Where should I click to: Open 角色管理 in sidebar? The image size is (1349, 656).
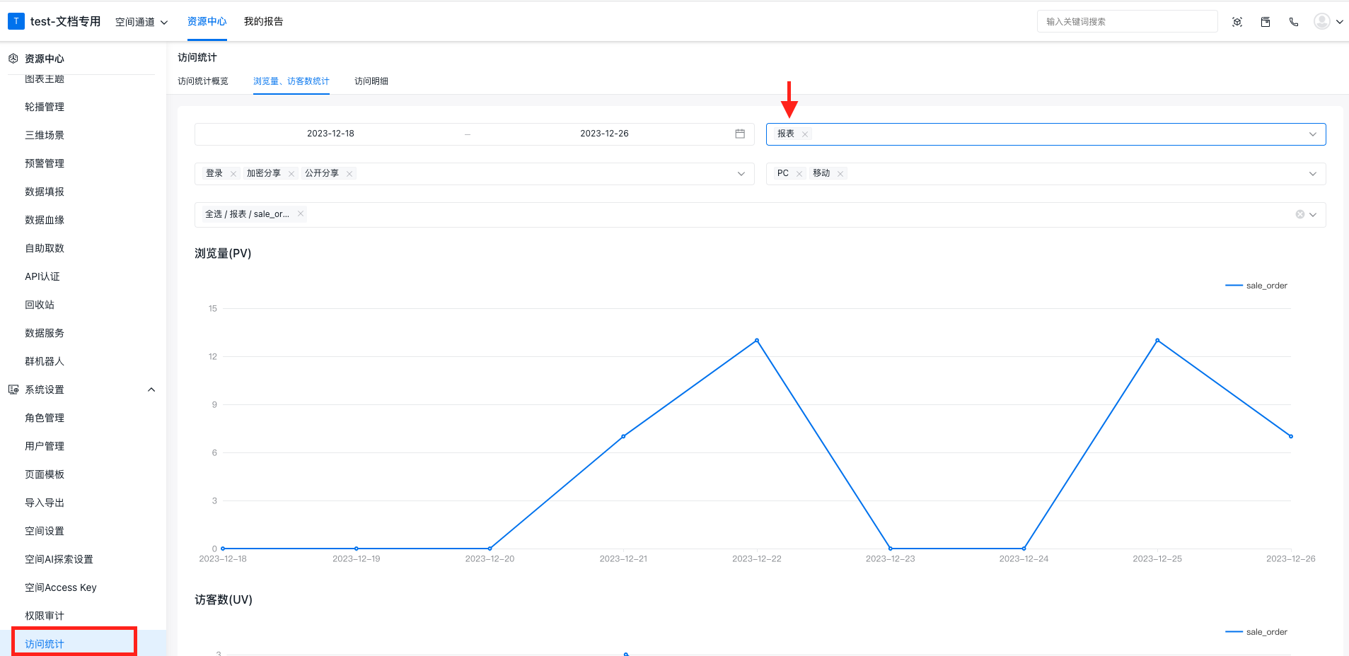[45, 418]
